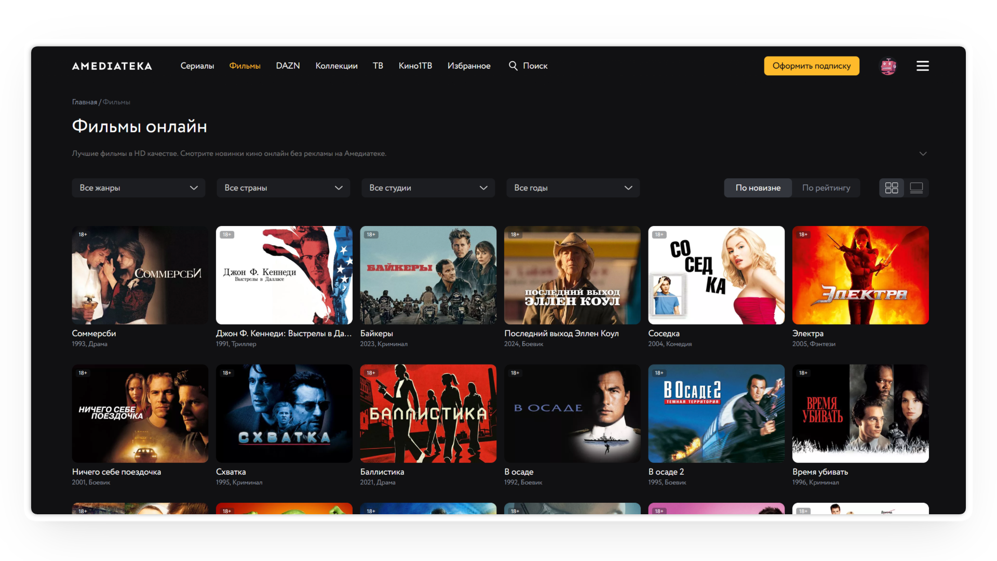Screen dimensions: 997x561
Task: Open the All years dropdown
Action: click(x=573, y=188)
